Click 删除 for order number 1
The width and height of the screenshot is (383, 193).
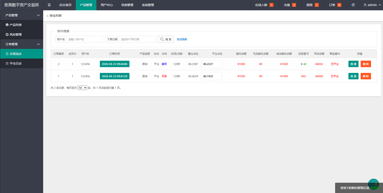[x=365, y=76]
